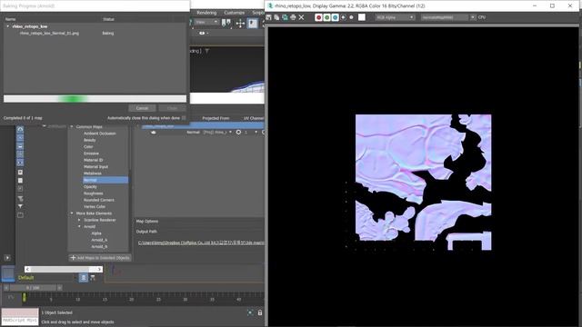Copy image icon in frame window
The image size is (582, 327).
(276, 17)
